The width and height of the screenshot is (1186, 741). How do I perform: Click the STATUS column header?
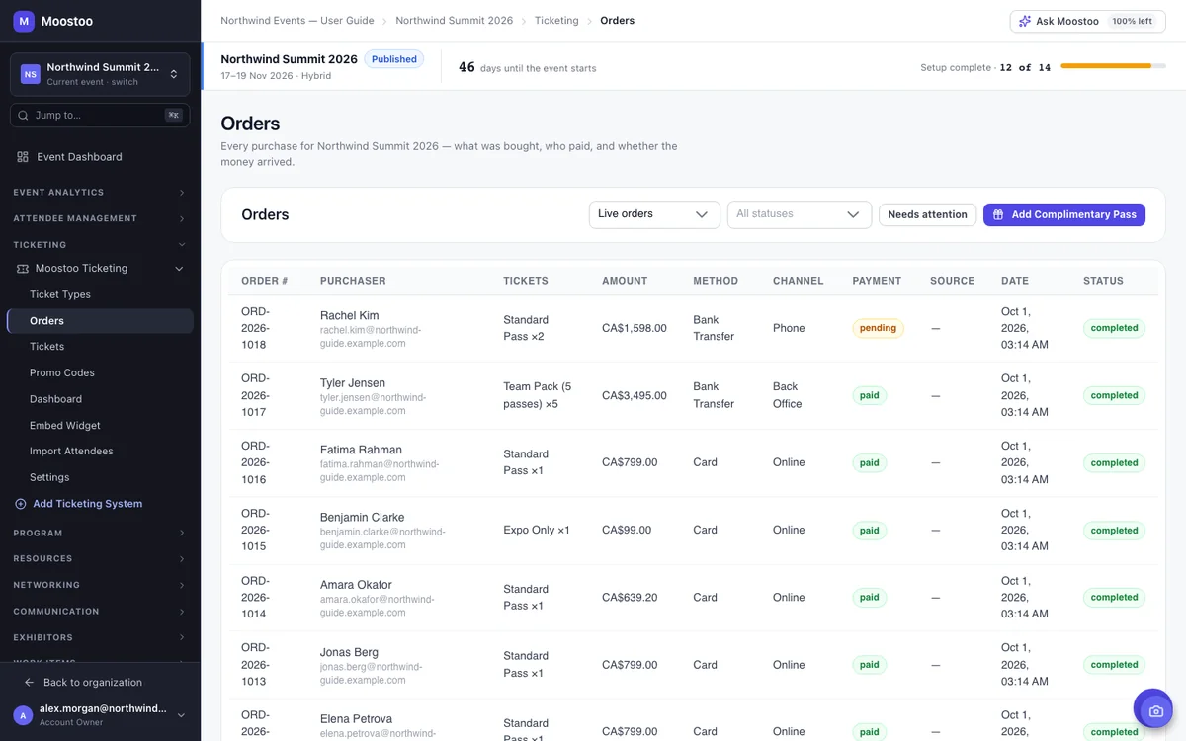click(x=1103, y=281)
